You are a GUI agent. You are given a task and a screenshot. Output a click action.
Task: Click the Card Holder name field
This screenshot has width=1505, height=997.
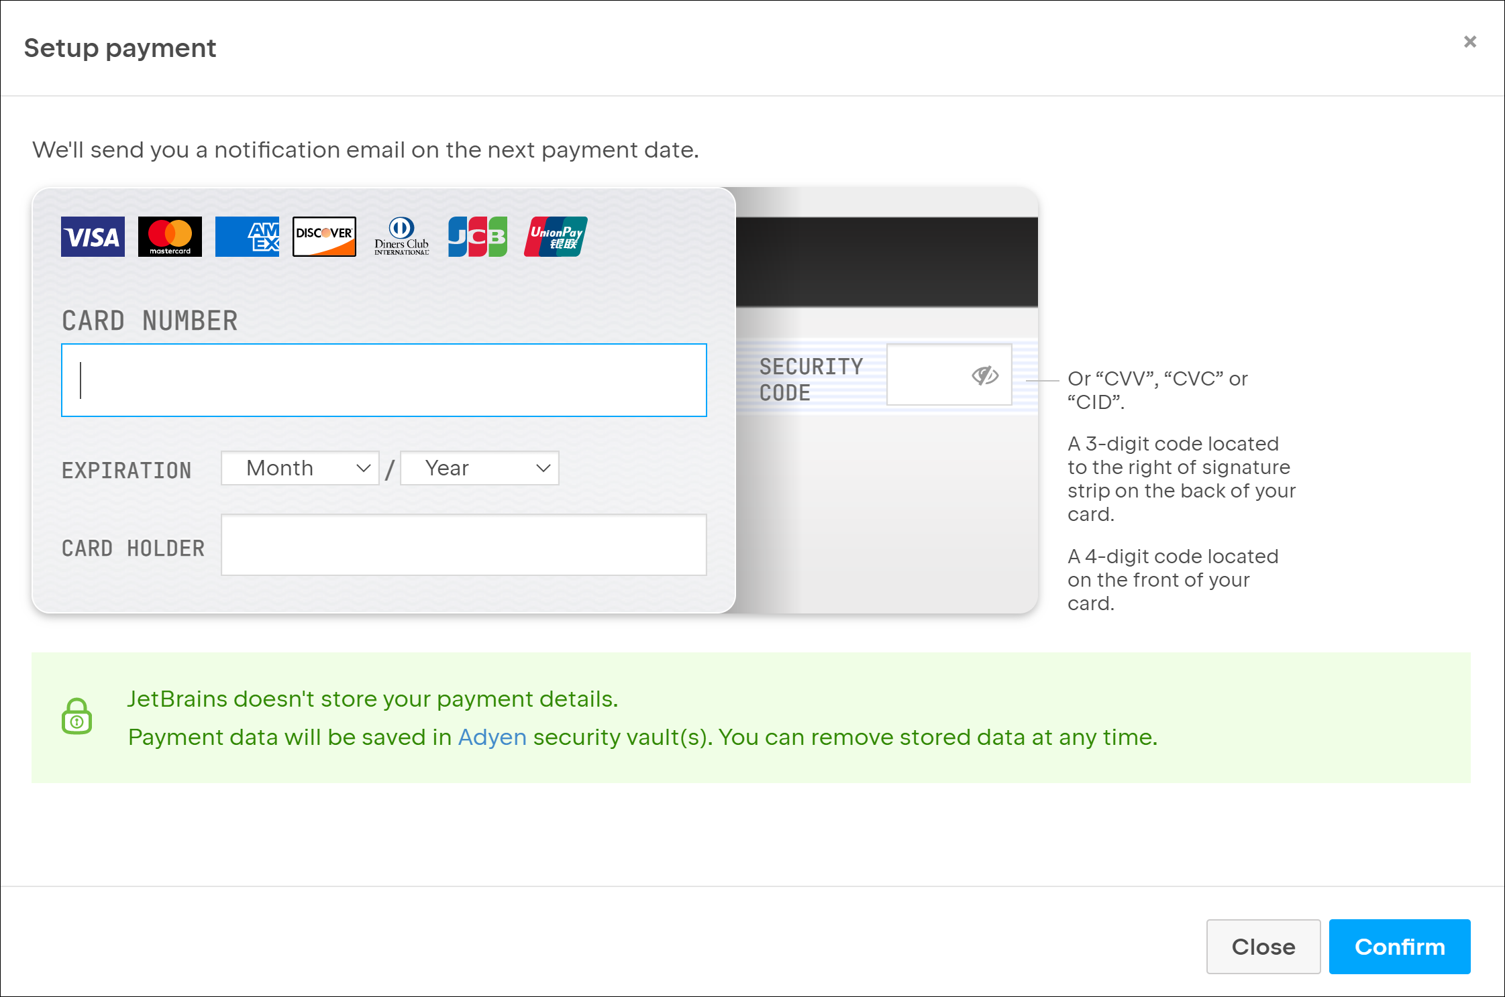point(463,544)
